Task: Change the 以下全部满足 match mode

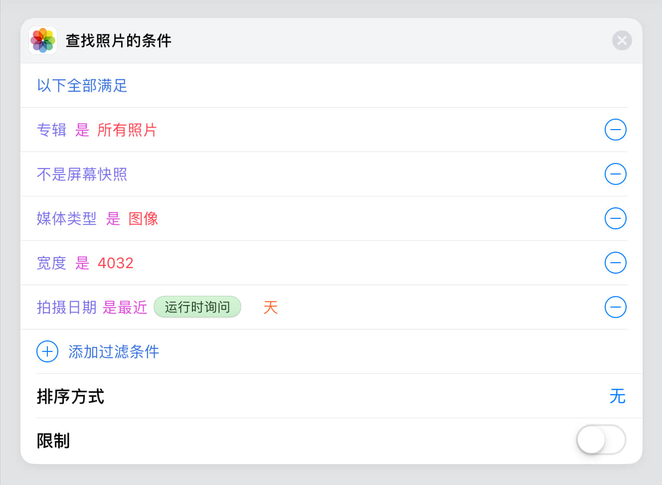Action: (x=82, y=86)
